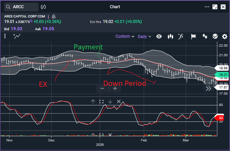The width and height of the screenshot is (230, 151).
Task: Set a price alert with bell icon
Action: 54,16
